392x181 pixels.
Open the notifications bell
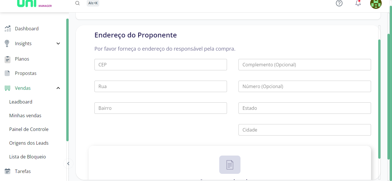coord(358,3)
